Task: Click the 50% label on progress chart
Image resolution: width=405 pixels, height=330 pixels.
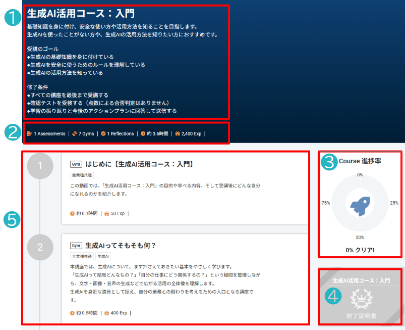Action: coord(360,238)
